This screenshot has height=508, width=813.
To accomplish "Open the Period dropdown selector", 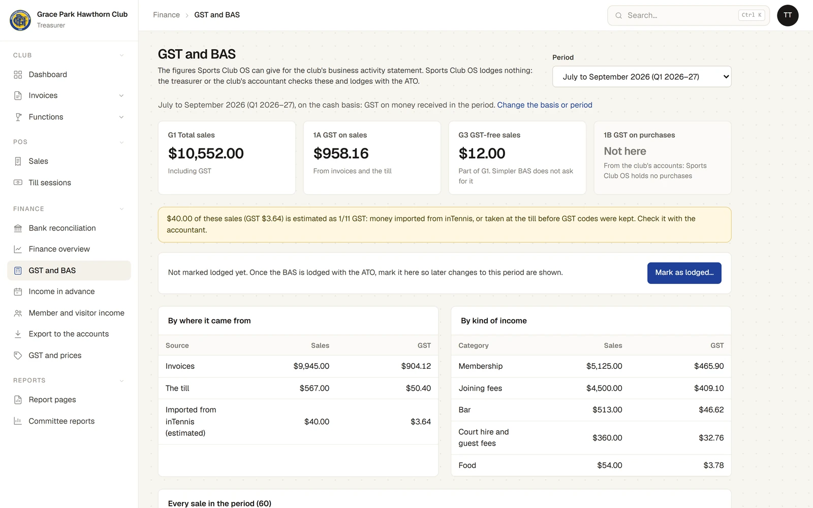I will point(642,77).
